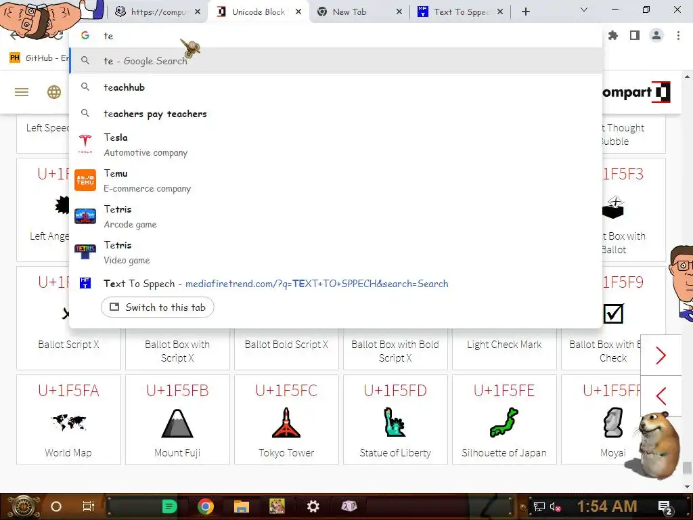Click the page vertical scrollbar thumb
The height and width of the screenshot is (520, 693).
(687, 468)
